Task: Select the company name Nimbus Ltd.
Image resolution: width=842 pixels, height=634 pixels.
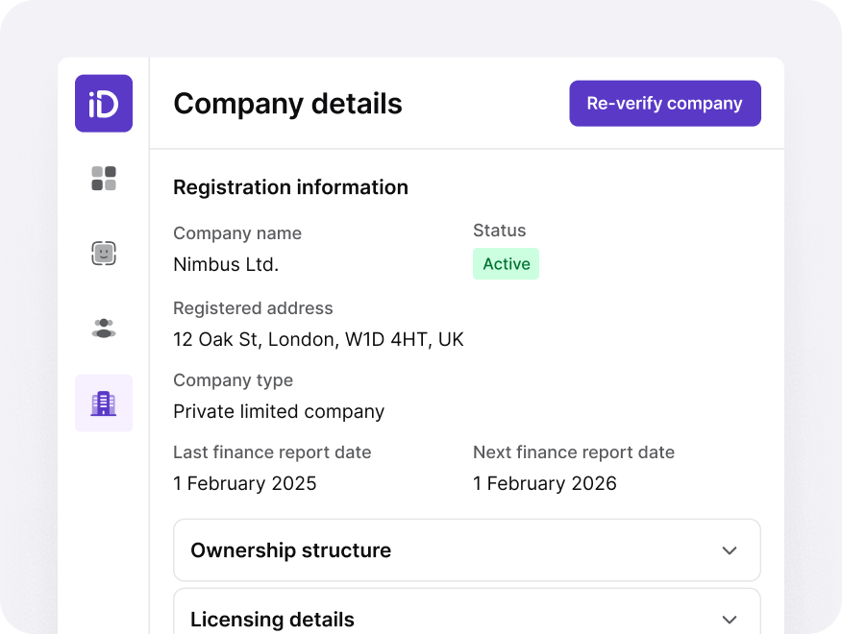Action: 226,264
